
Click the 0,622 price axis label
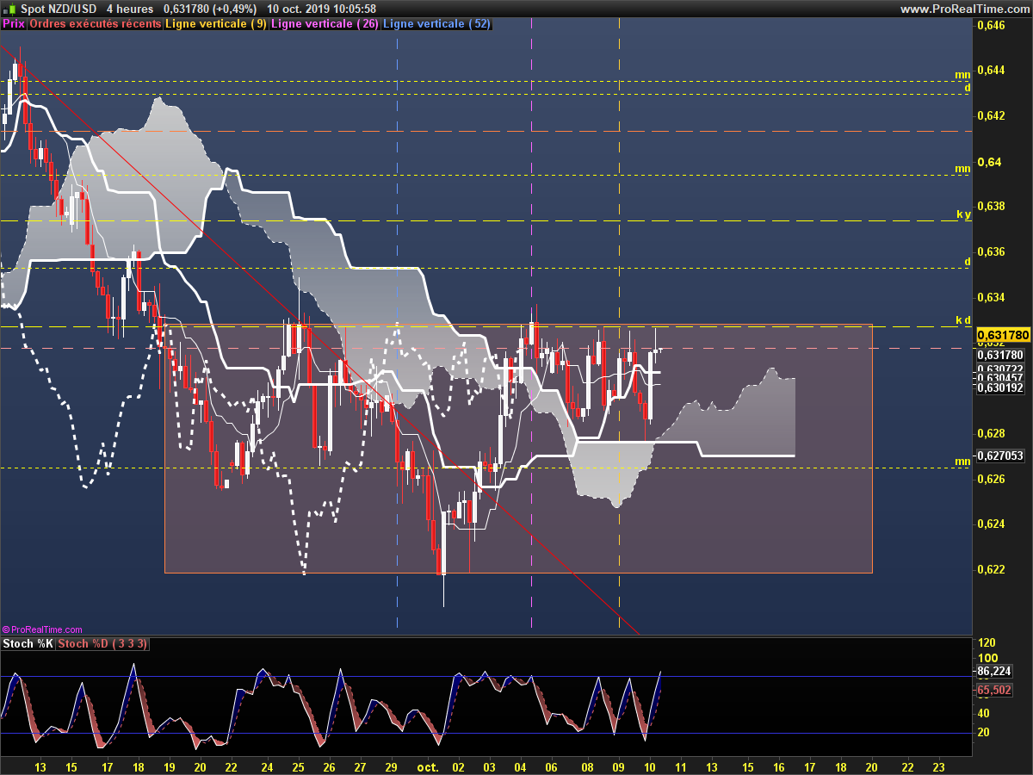point(992,569)
